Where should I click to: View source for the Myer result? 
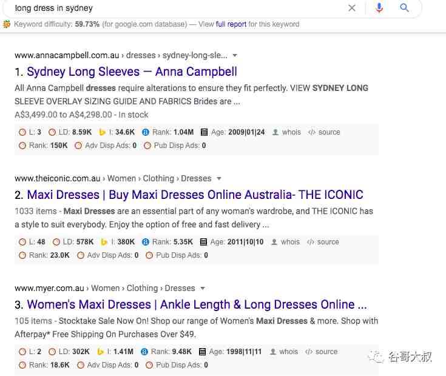click(x=322, y=352)
